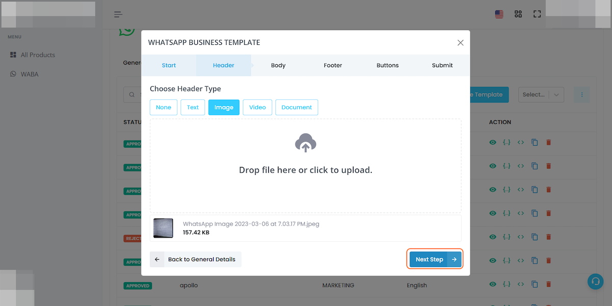Click the 'Choose Header Type' label
This screenshot has width=612, height=306.
point(186,89)
